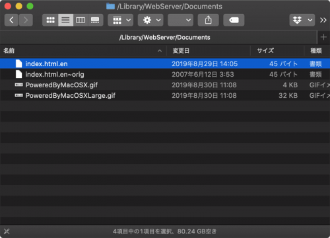This screenshot has width=330, height=238.
Task: Go forward with the right chevron button
Action: tap(26, 20)
